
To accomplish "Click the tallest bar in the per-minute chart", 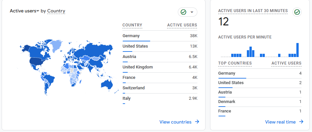I will click(x=297, y=50).
